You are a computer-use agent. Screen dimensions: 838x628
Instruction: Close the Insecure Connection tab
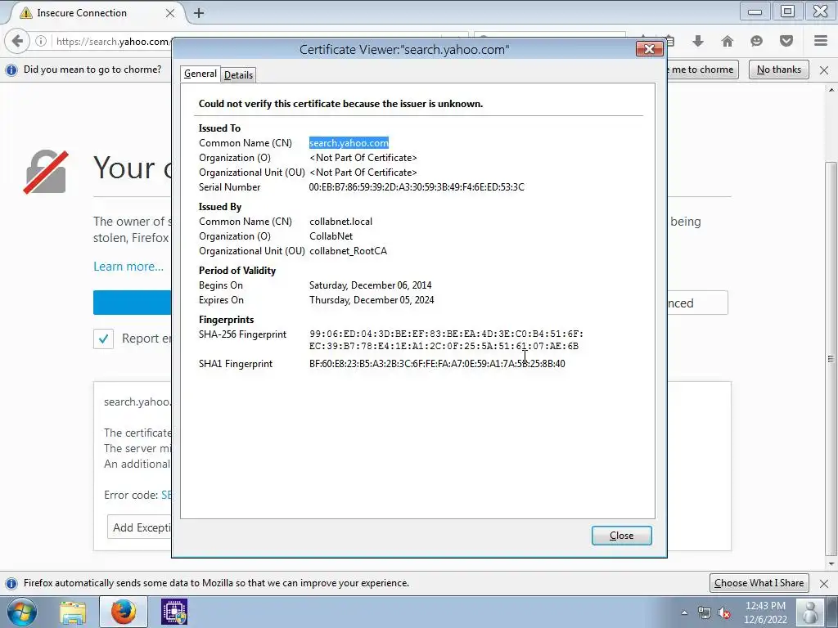pos(170,13)
